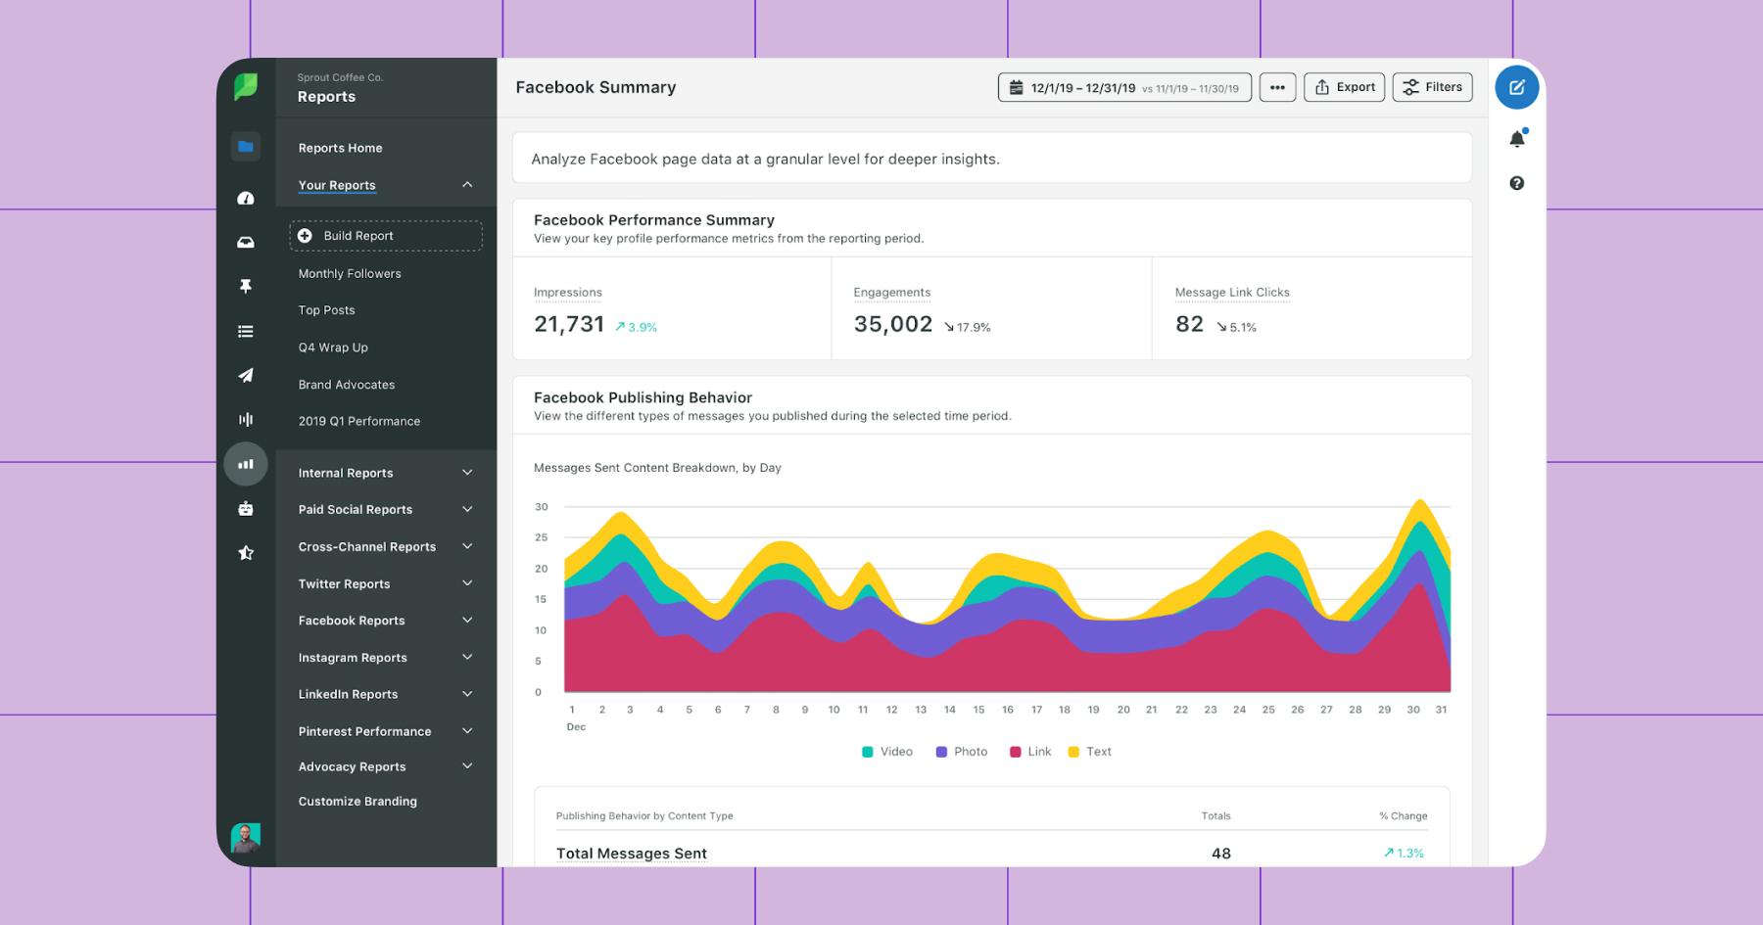The height and width of the screenshot is (925, 1763).
Task: Open Monthly Followers report
Action: coord(350,273)
